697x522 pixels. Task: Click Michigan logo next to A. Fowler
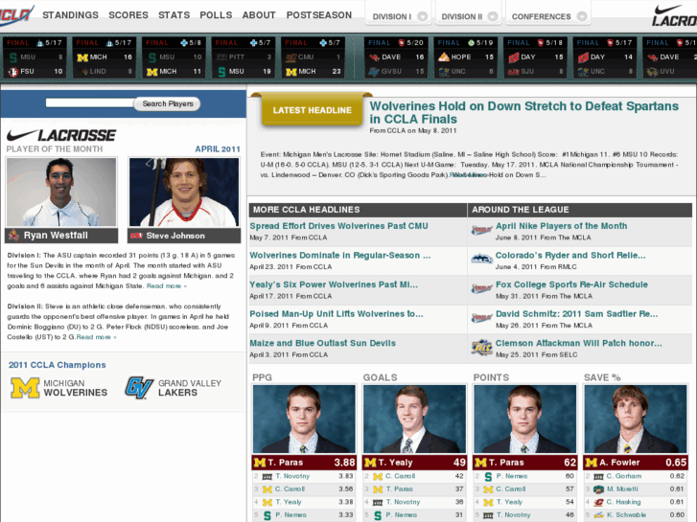click(591, 463)
